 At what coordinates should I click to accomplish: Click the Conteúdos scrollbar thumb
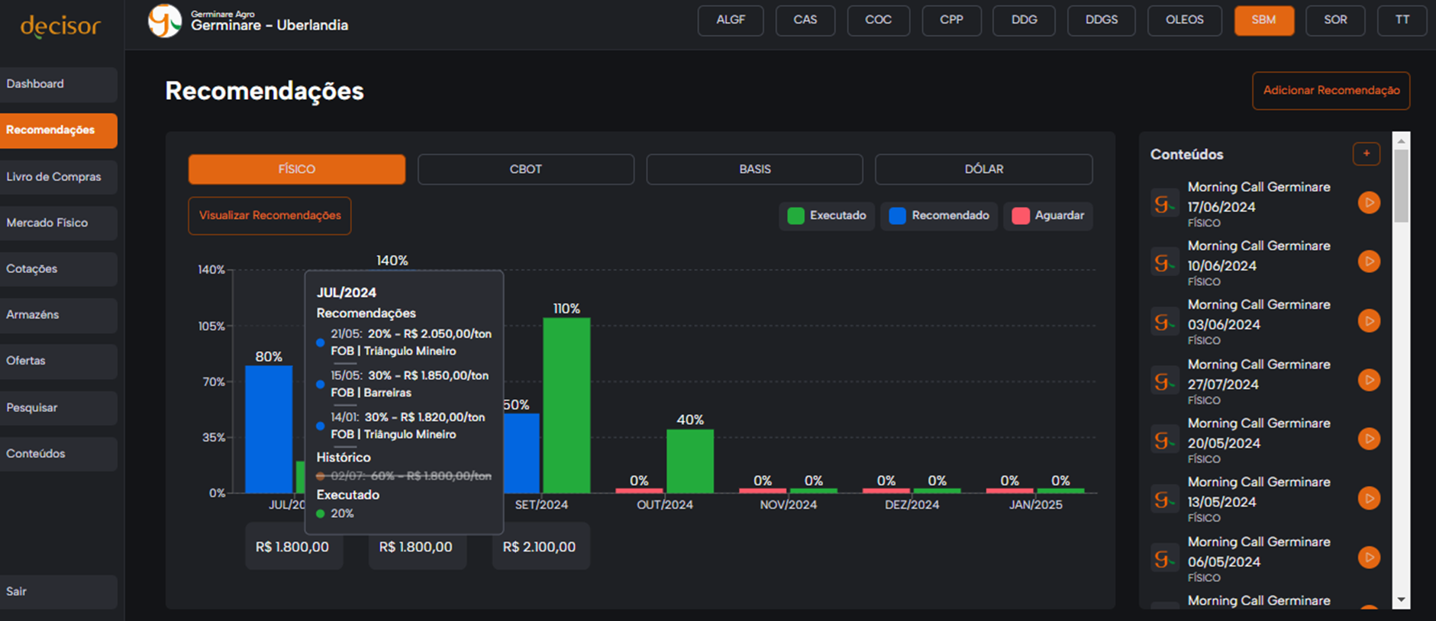pyautogui.click(x=1401, y=185)
